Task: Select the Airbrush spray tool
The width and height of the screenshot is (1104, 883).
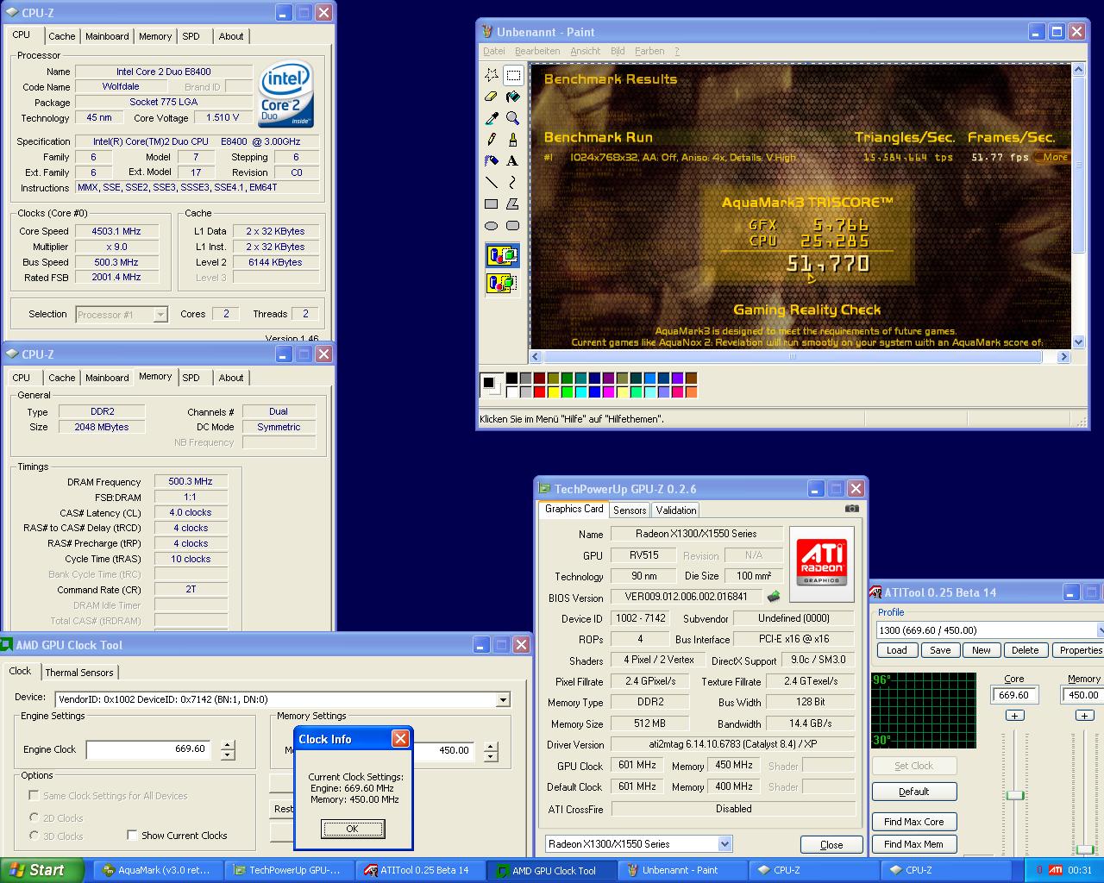Action: coord(492,160)
